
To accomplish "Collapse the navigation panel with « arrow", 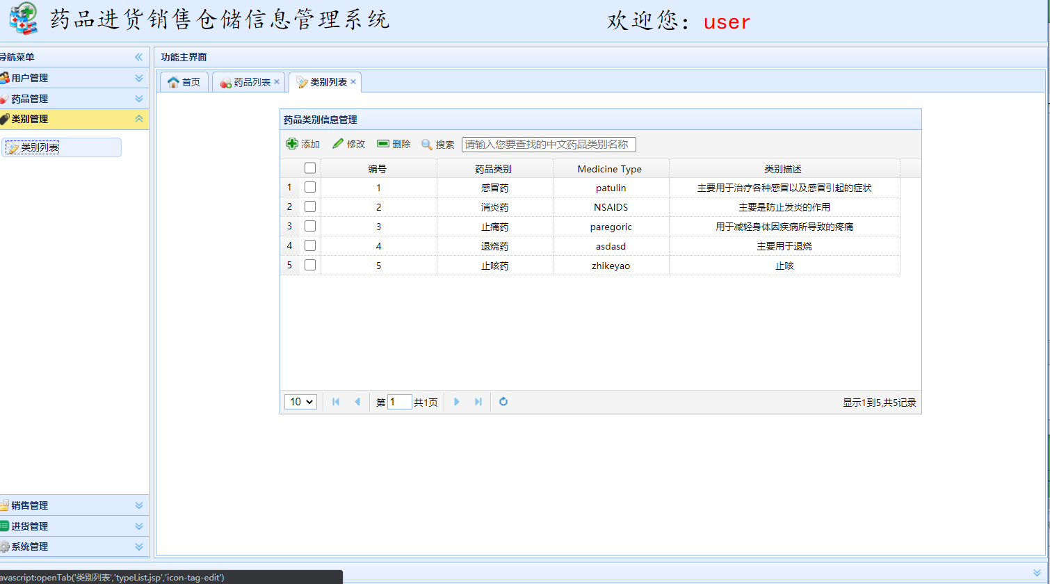I will pyautogui.click(x=138, y=57).
